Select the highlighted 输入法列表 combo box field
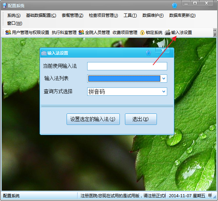The height and width of the screenshot is (201, 218). [x=124, y=79]
